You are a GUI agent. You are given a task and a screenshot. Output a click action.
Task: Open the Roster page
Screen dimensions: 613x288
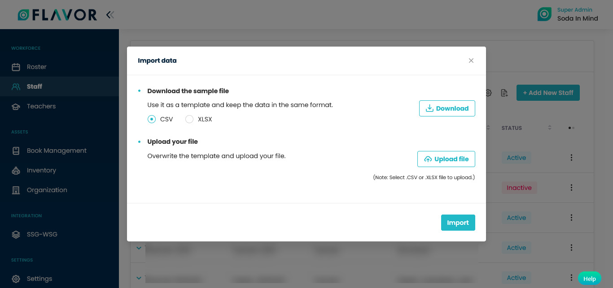point(15,66)
